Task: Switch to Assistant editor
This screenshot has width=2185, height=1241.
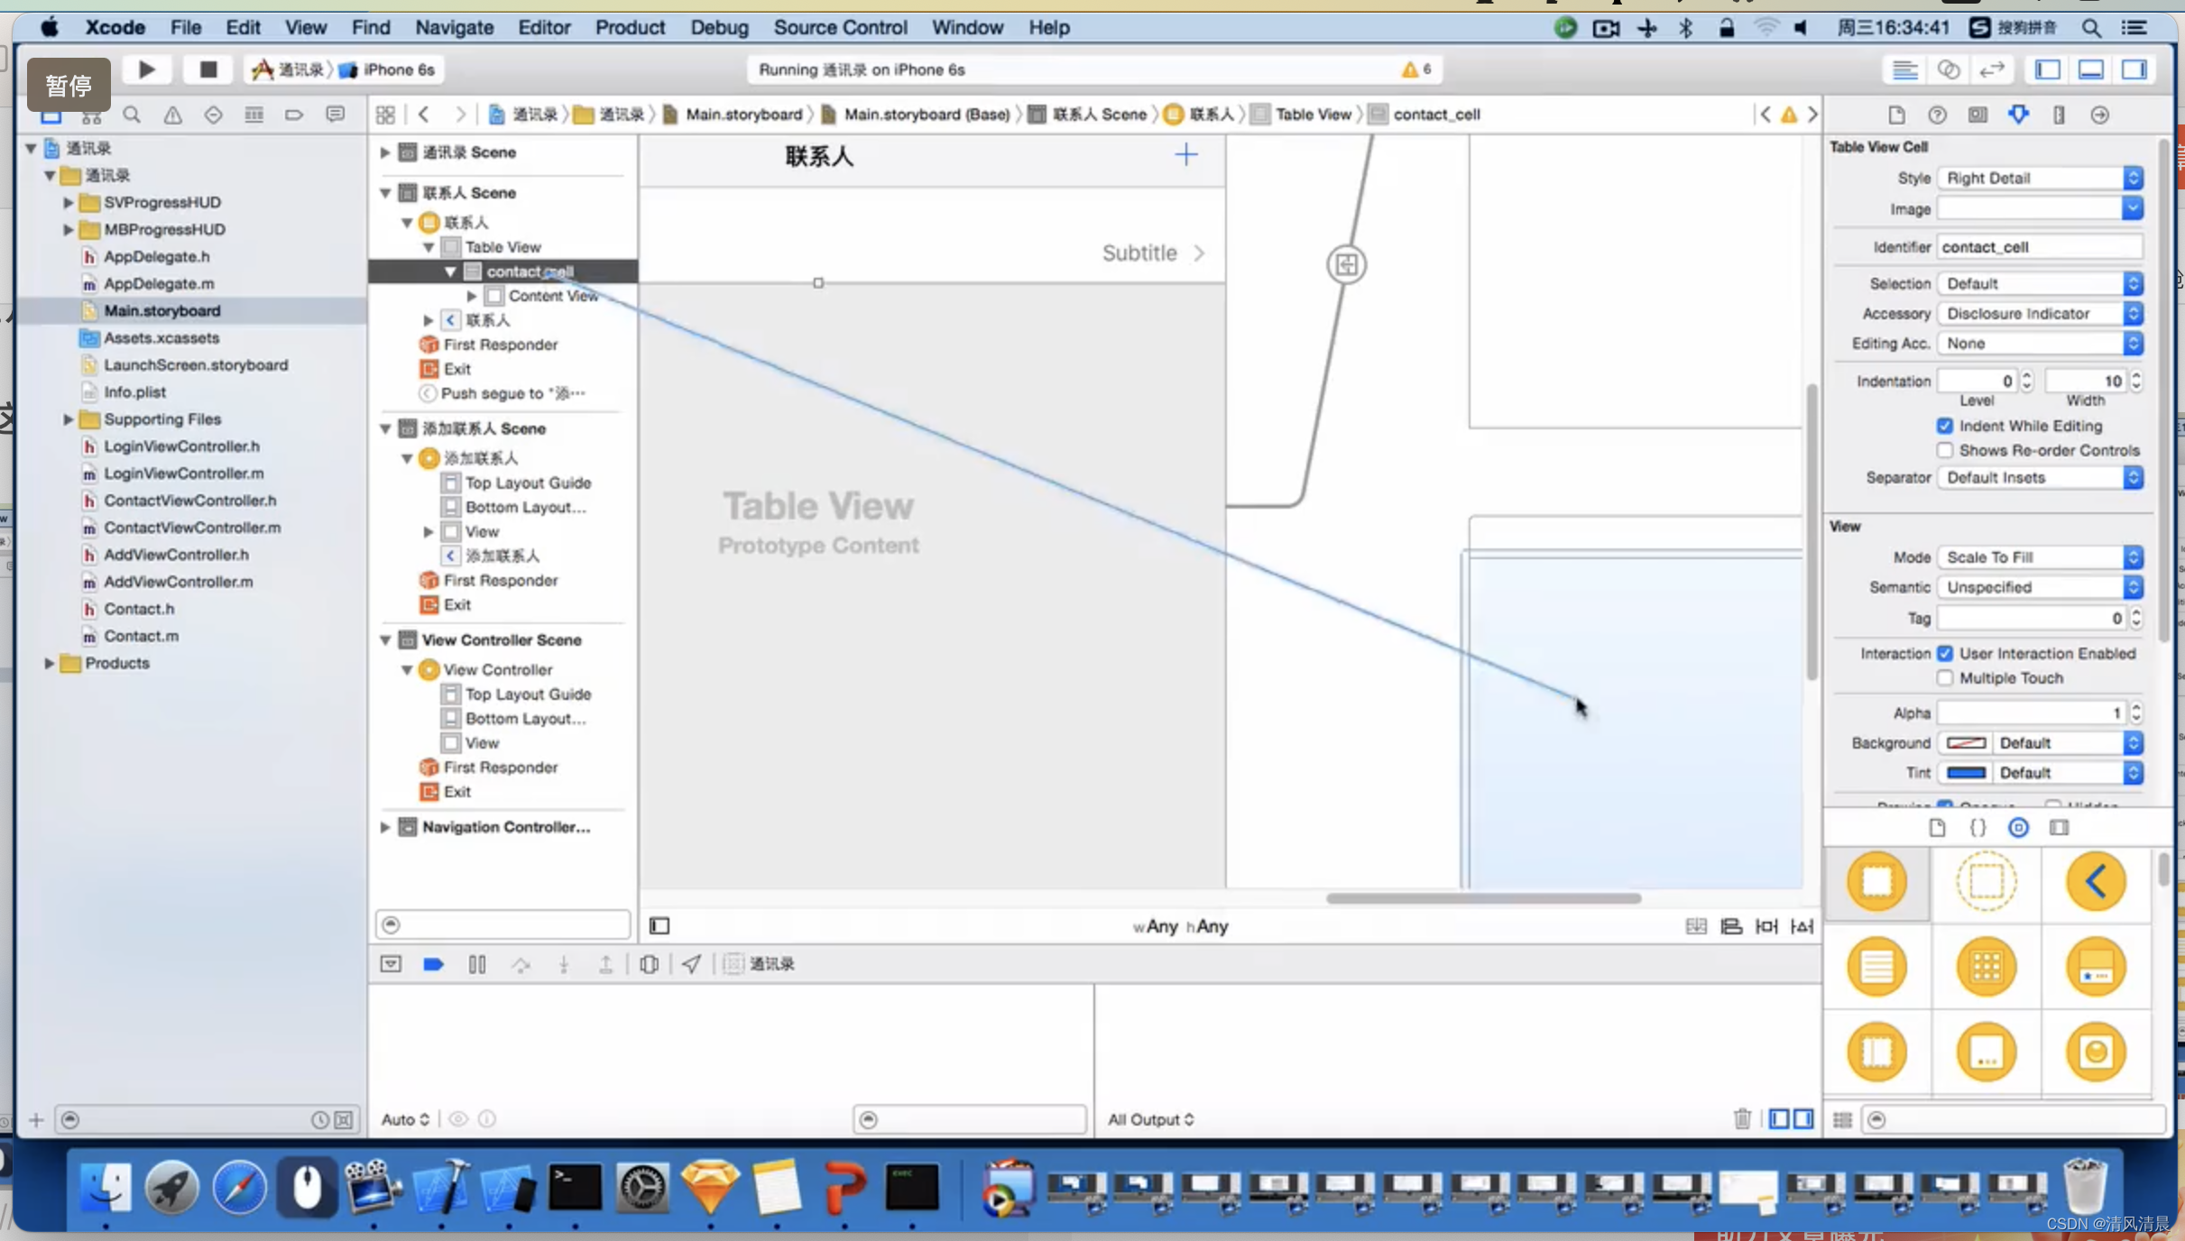Action: pyautogui.click(x=1949, y=69)
